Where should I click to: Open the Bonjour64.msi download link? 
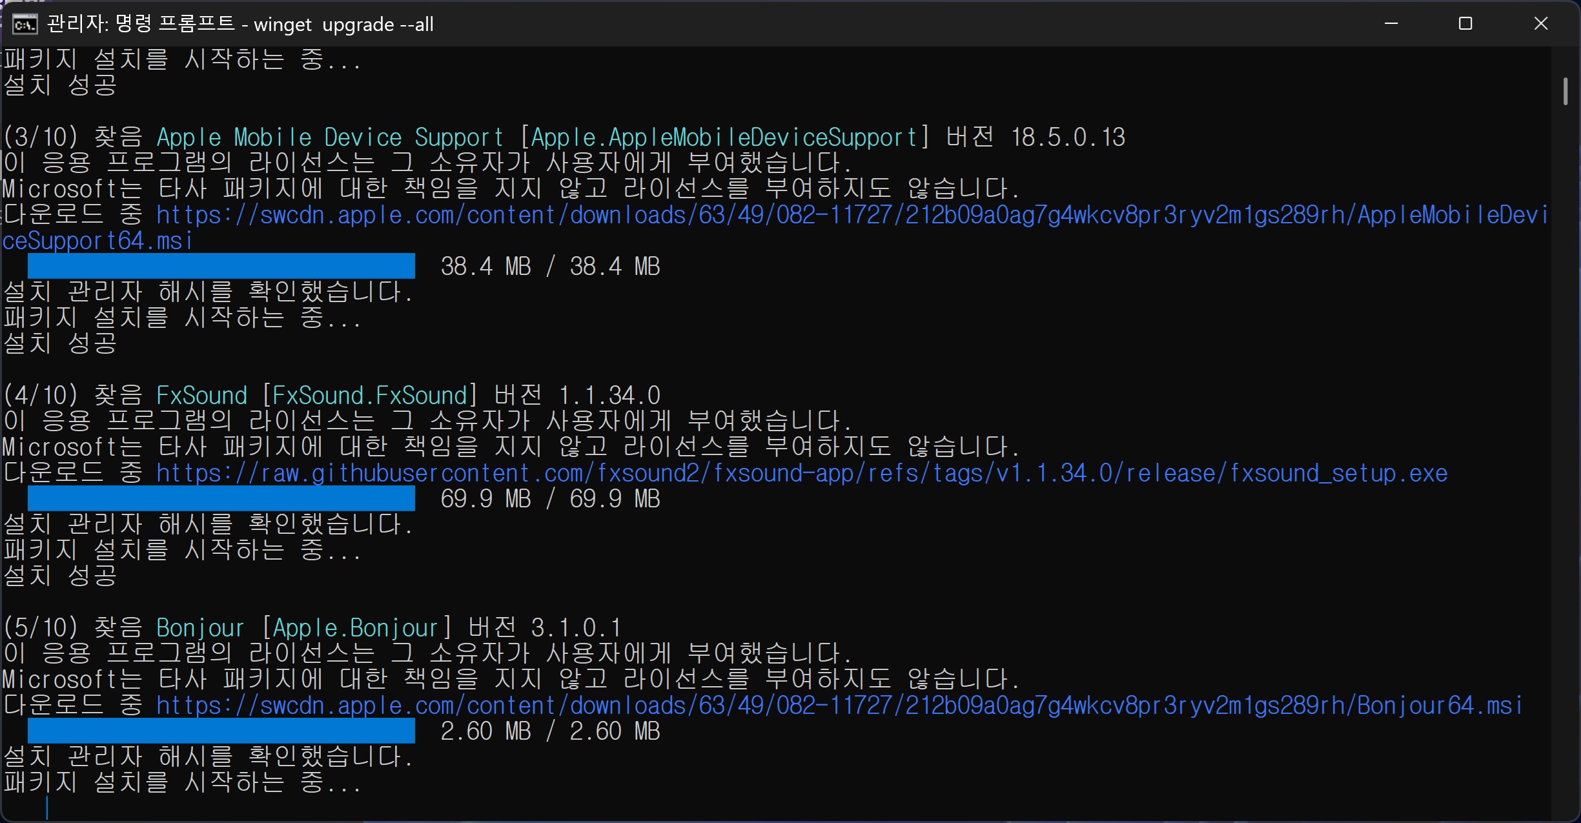[x=838, y=706]
